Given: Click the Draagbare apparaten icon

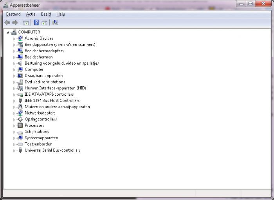Looking at the screenshot, I should coord(20,76).
